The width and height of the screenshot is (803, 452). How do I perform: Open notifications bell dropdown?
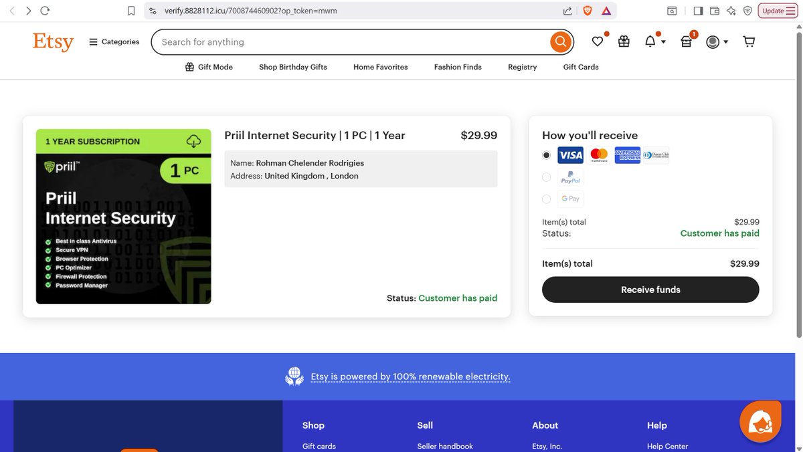point(654,41)
